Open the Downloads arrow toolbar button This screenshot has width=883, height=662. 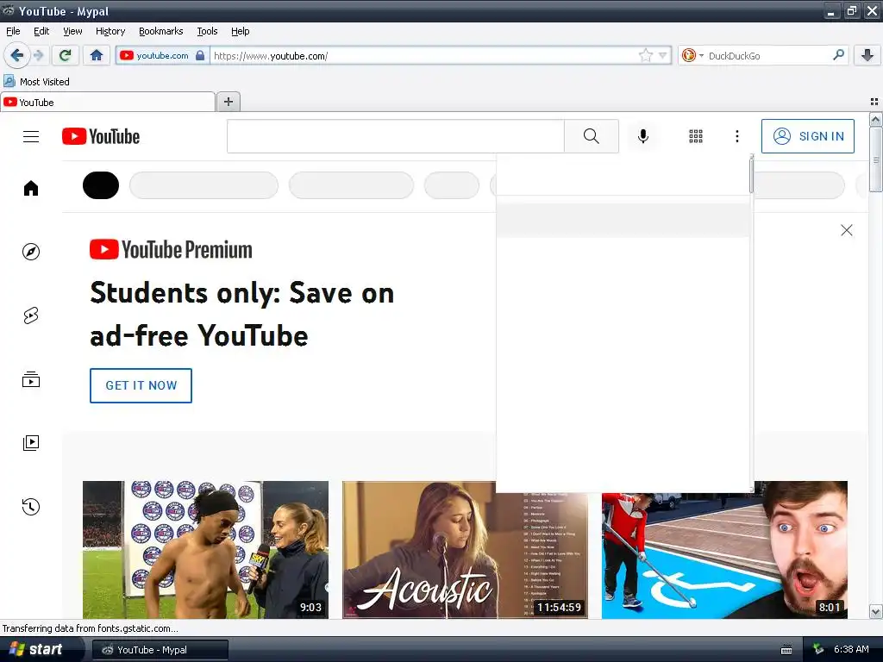(867, 55)
